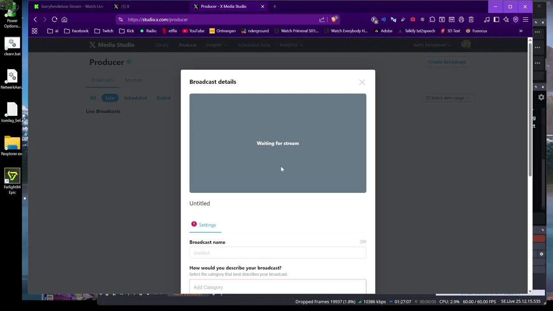
Task: Open the Rexplorer.exe desktop folder icon
Action: [x=12, y=146]
